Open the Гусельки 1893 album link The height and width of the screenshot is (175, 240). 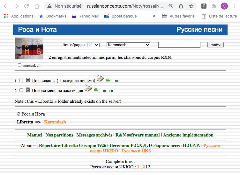click(136, 151)
